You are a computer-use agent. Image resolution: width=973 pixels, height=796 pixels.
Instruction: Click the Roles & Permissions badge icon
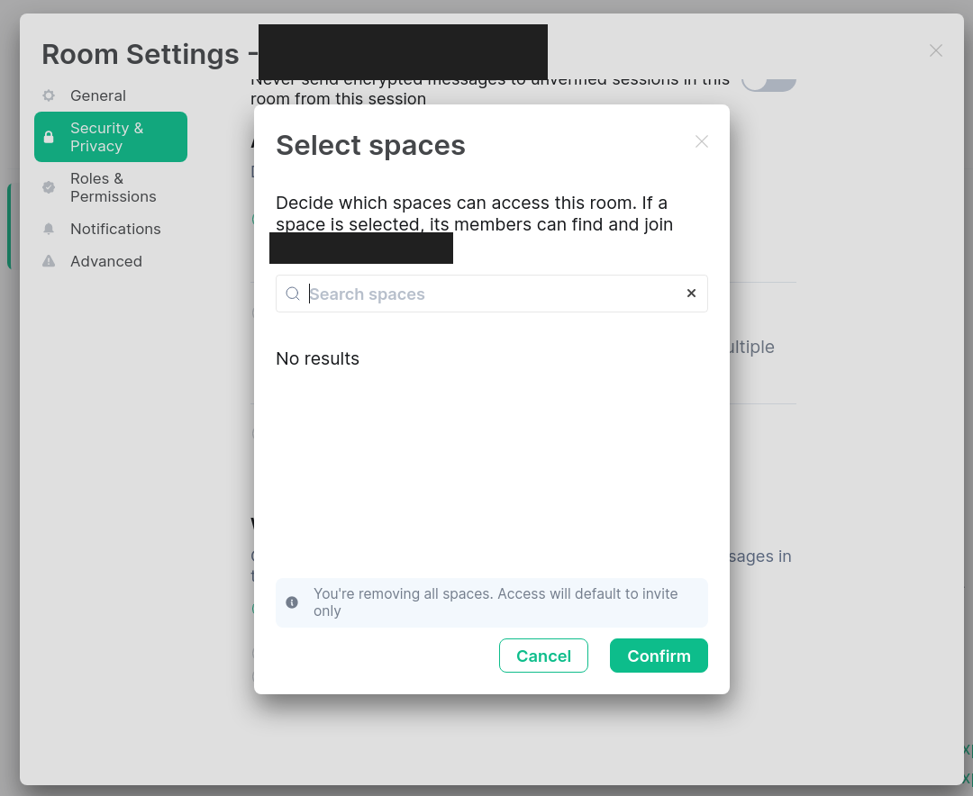tap(49, 187)
